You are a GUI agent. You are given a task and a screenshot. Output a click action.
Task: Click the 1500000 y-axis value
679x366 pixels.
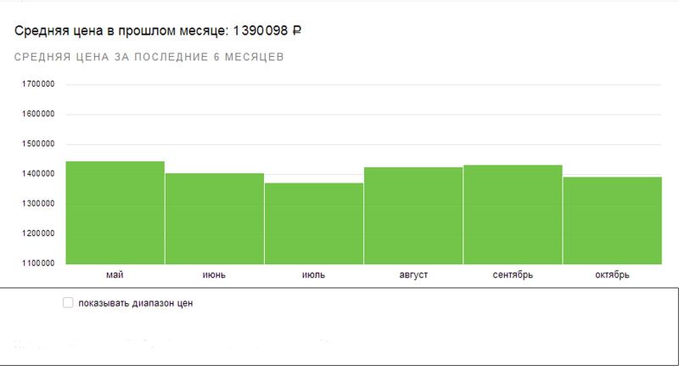[38, 144]
